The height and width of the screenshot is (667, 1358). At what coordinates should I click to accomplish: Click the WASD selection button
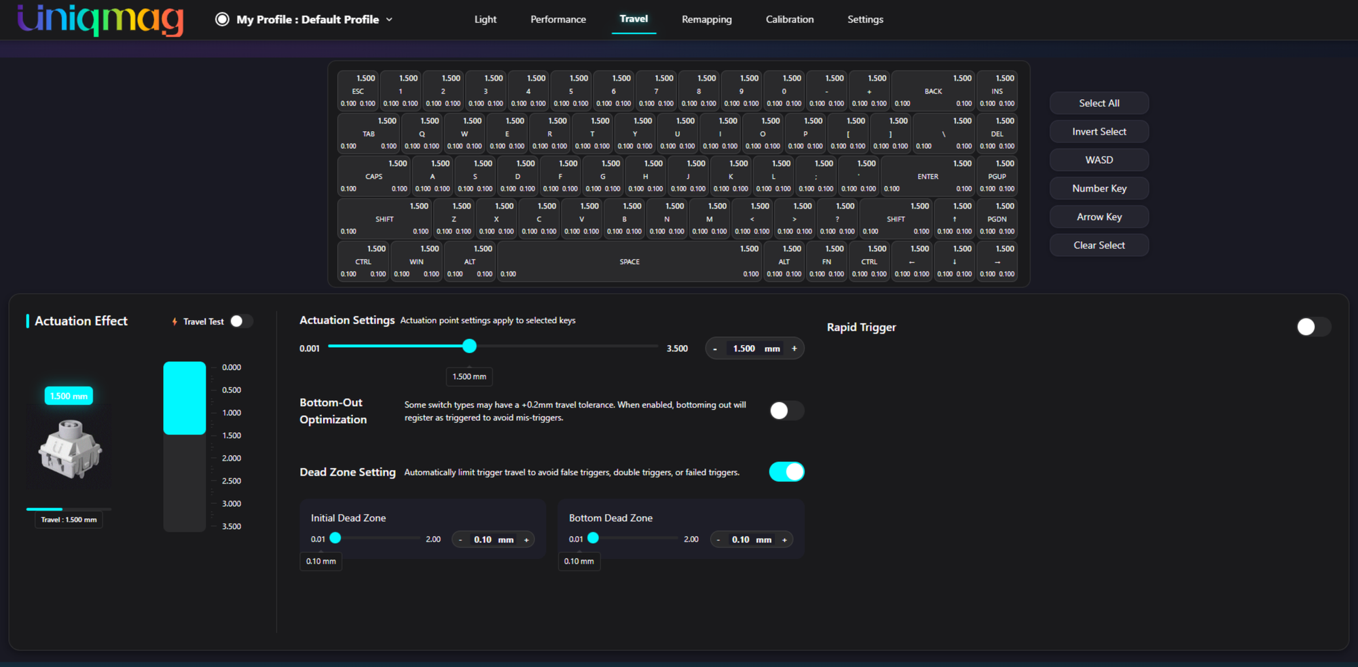click(1099, 160)
